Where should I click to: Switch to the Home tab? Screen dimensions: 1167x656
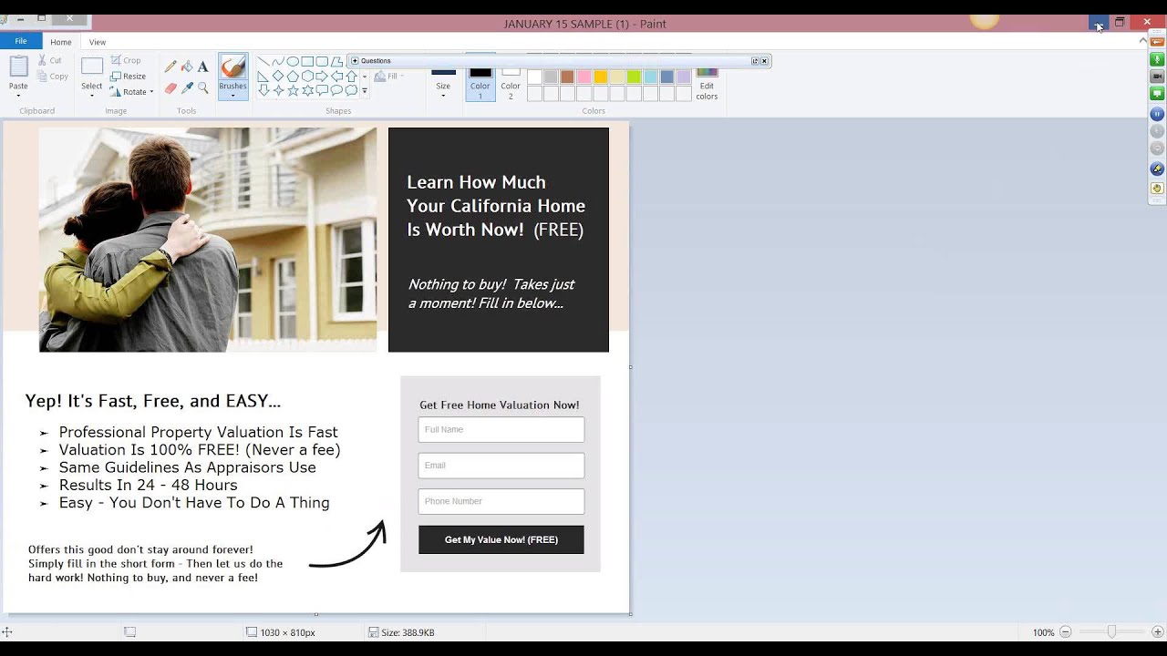[61, 42]
